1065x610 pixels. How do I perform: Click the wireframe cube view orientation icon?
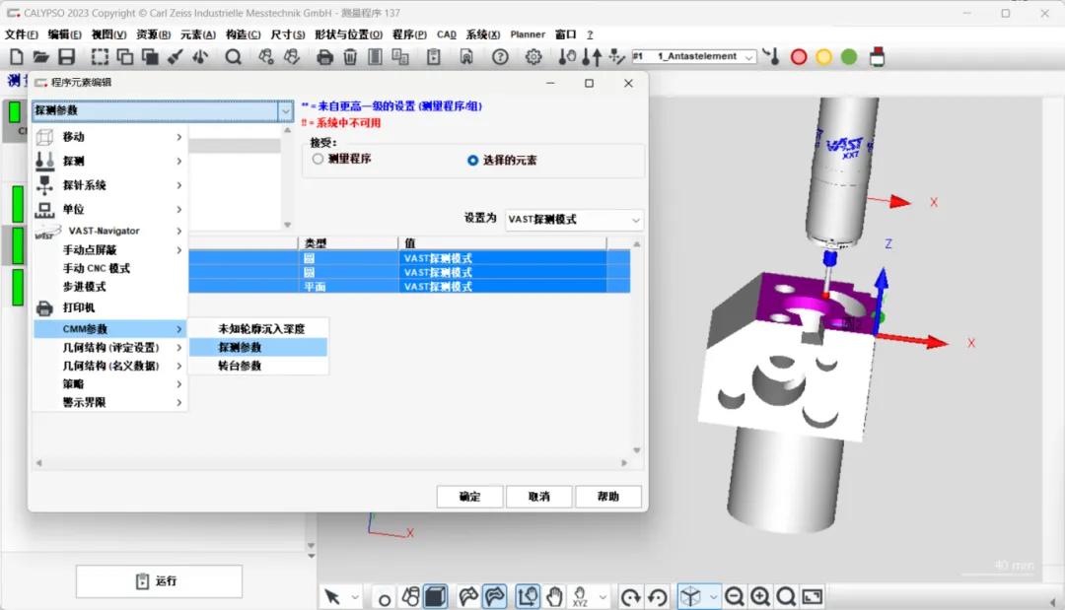(x=690, y=597)
